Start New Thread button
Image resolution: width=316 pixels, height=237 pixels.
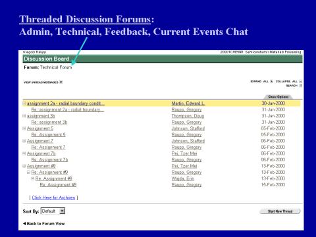280,211
